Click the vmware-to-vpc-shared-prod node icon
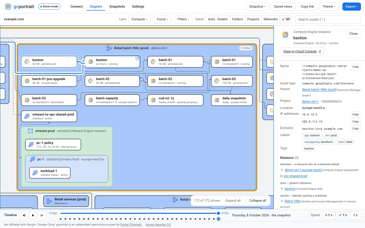Viewport: 365px width, 228px height. 27,116
